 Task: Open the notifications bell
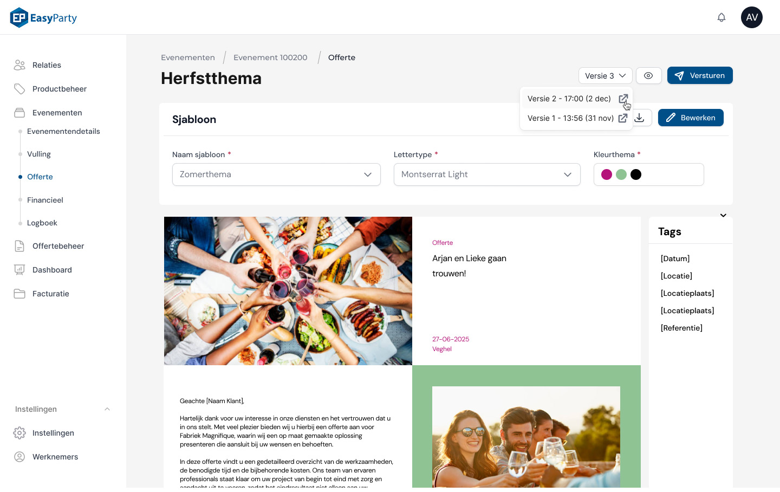click(x=721, y=17)
